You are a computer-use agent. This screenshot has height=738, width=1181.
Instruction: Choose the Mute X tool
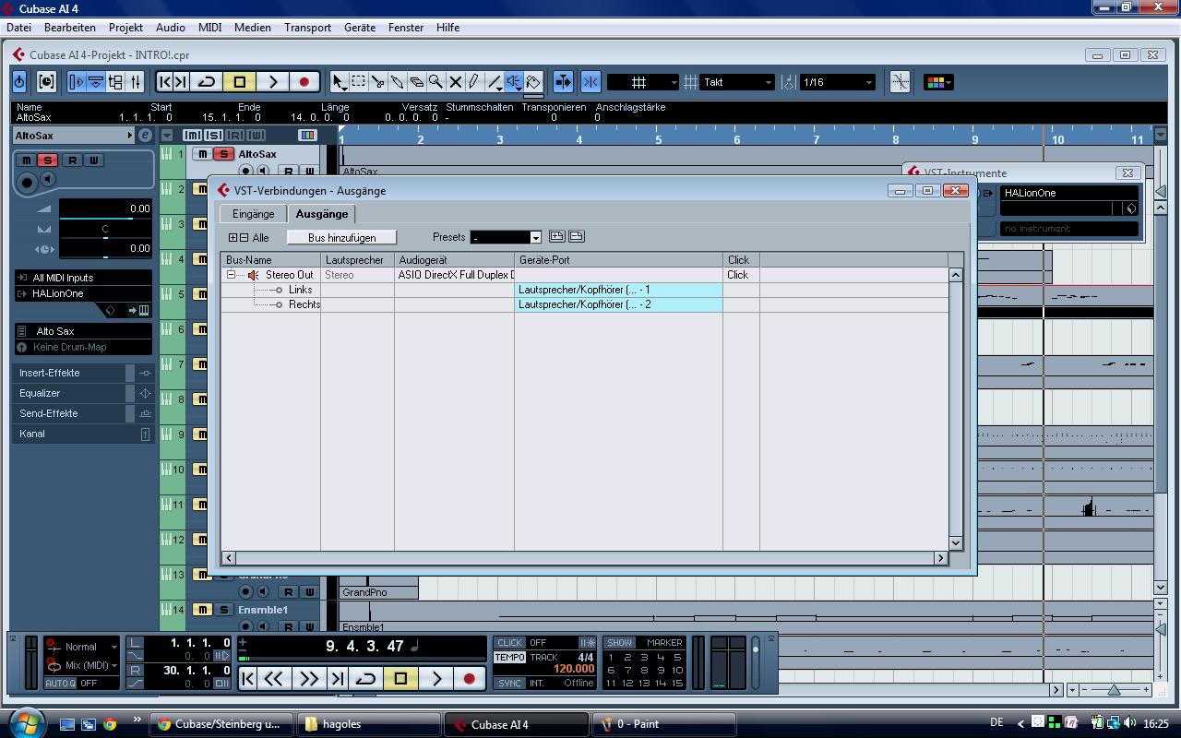(455, 82)
